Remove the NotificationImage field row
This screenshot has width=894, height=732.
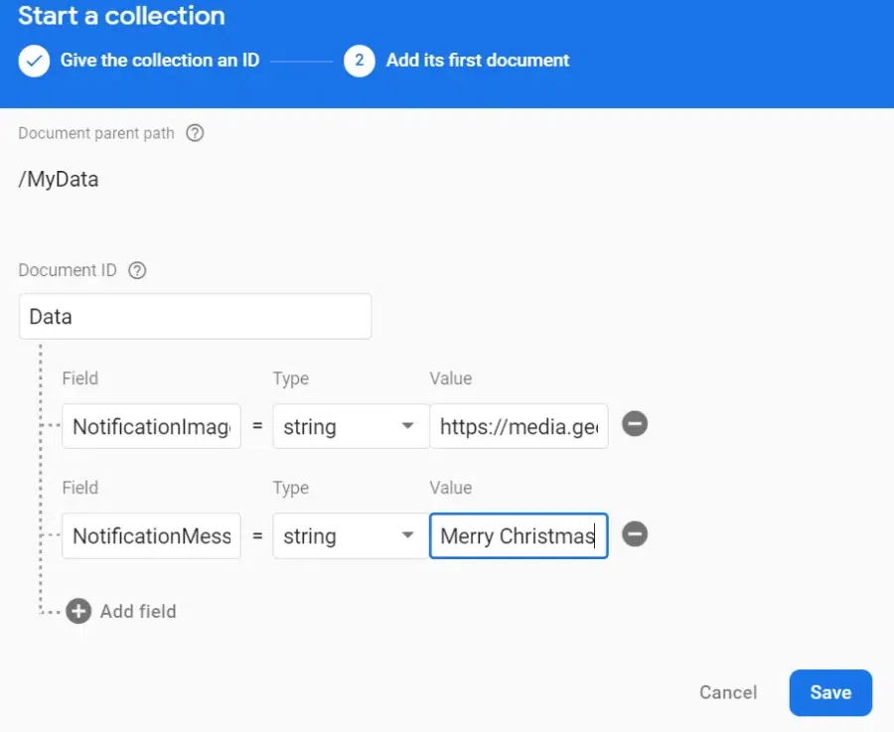(635, 424)
